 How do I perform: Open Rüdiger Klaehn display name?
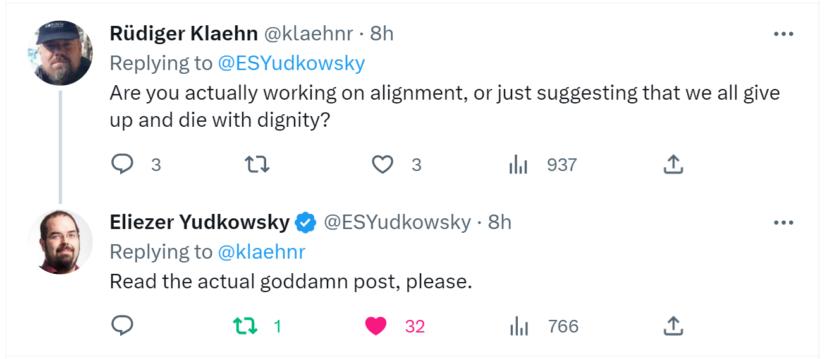coord(183,33)
